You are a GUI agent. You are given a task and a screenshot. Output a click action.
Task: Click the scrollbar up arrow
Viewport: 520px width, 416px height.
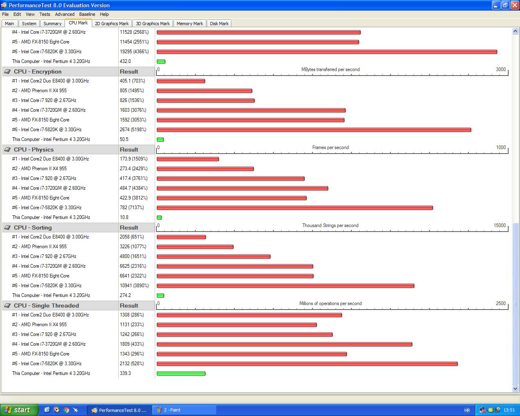[x=516, y=31]
